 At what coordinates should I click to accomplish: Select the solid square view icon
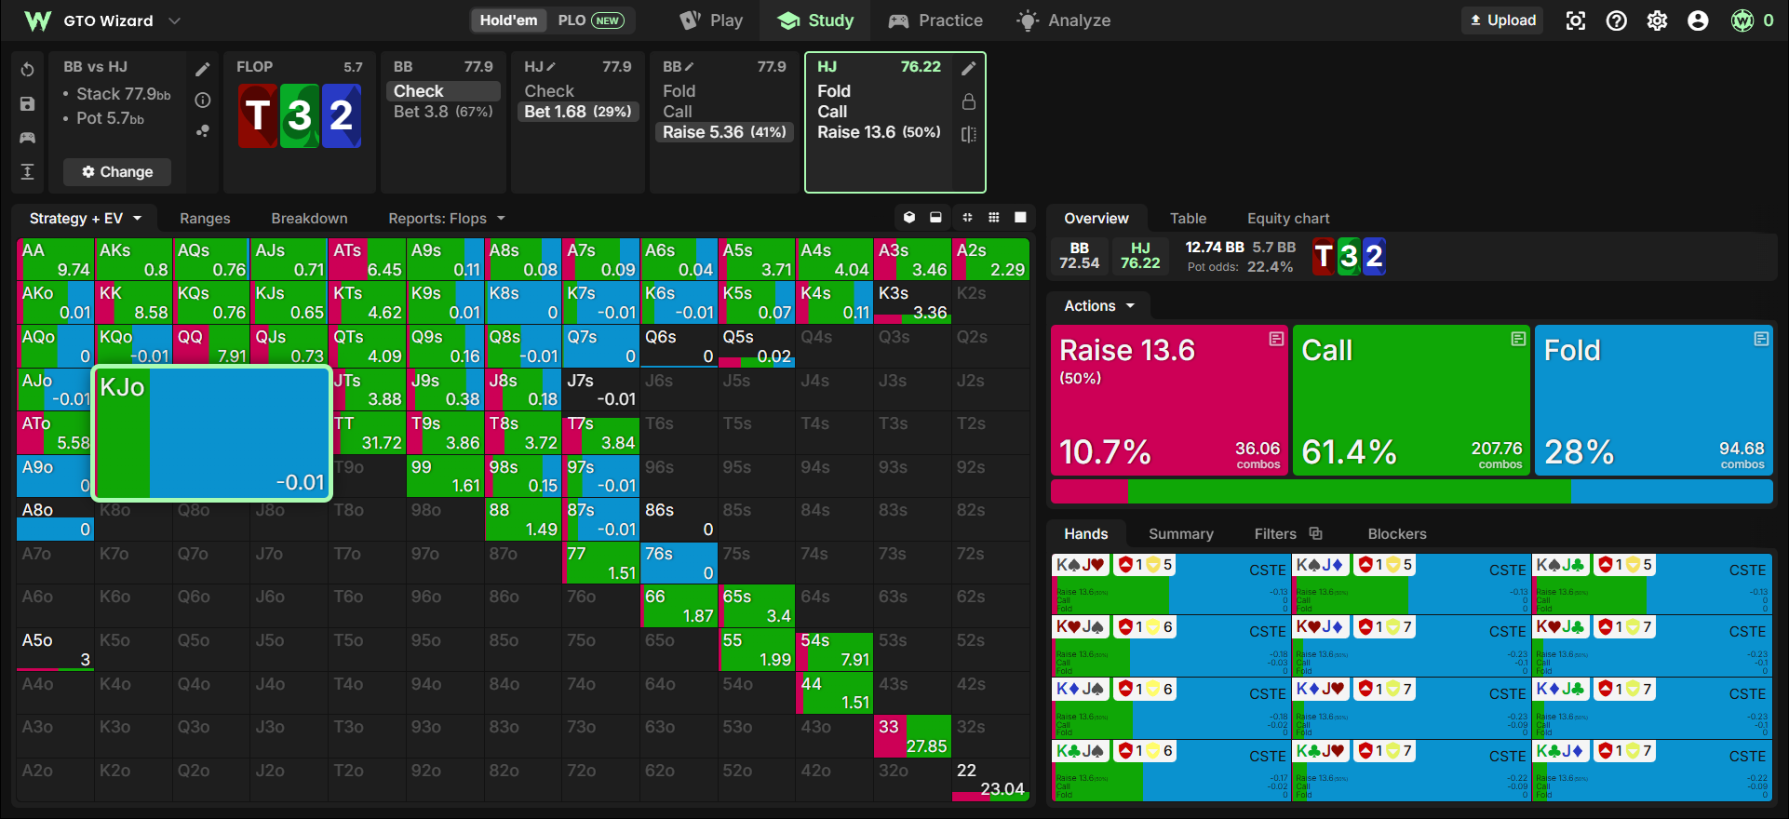[1020, 218]
